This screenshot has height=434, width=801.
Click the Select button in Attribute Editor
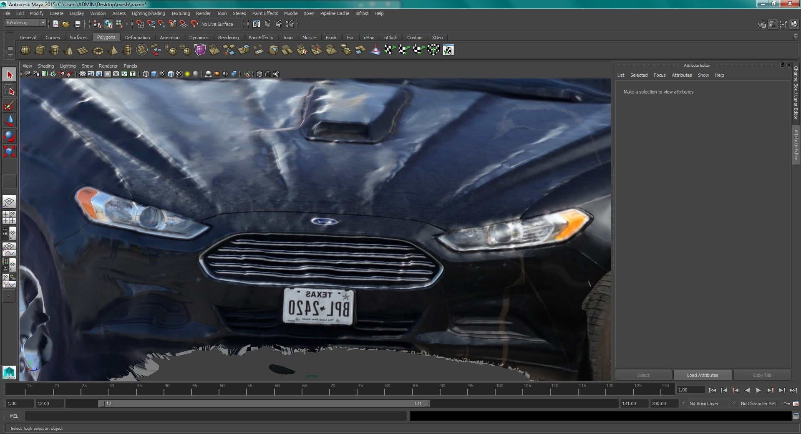[643, 375]
